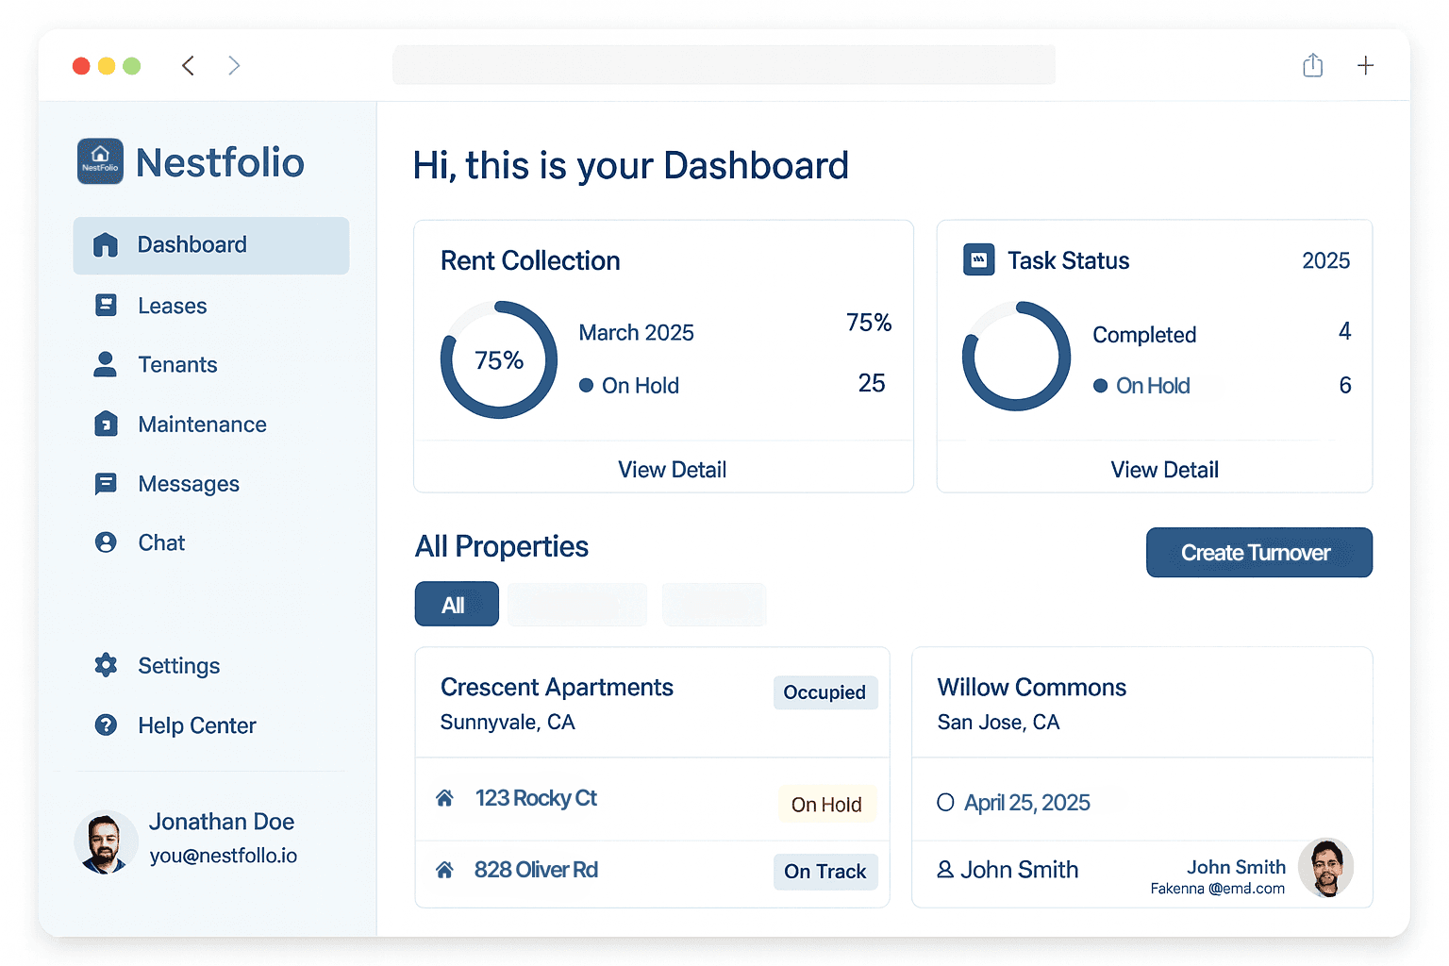Viewport: 1449px width, 966px height.
Task: Click the Task Status calendar icon
Action: click(x=978, y=259)
